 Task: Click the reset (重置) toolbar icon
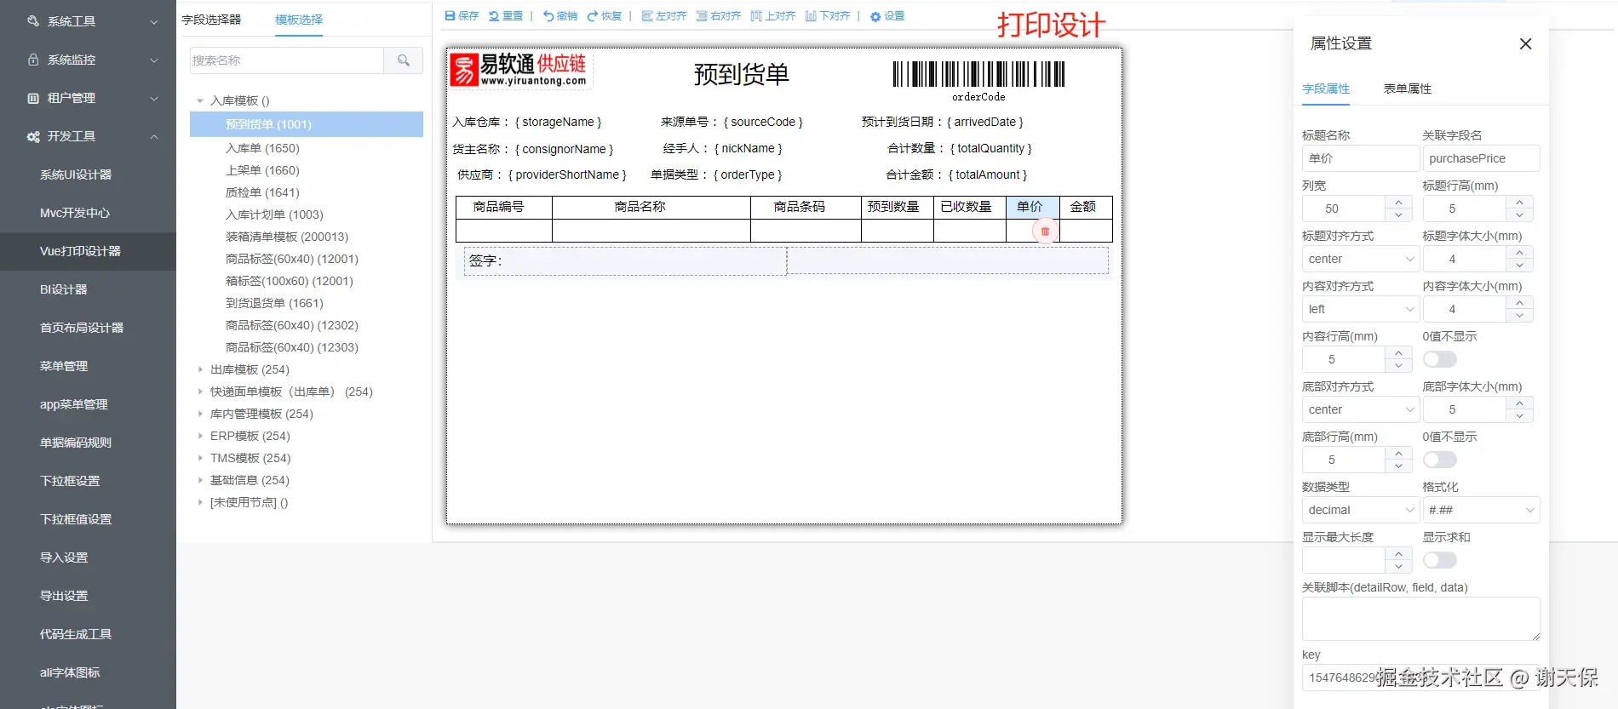(494, 16)
